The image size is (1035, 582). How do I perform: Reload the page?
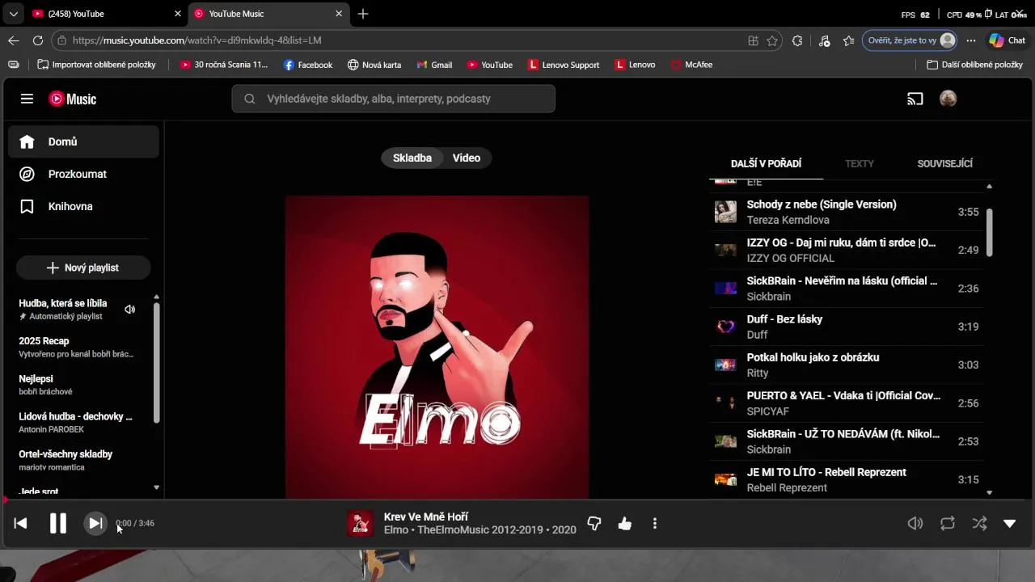[38, 40]
